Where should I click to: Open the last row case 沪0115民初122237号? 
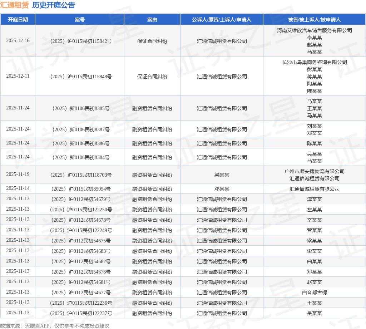[x=81, y=313]
